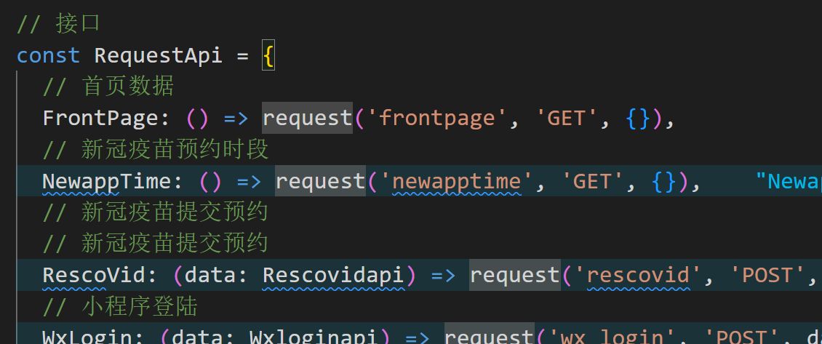This screenshot has height=344, width=822.
Task: Click the '// 接口' comment line
Action: pos(58,24)
